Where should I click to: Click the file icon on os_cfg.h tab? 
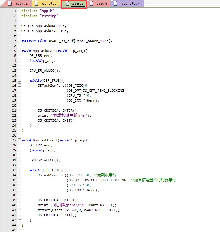point(37,4)
